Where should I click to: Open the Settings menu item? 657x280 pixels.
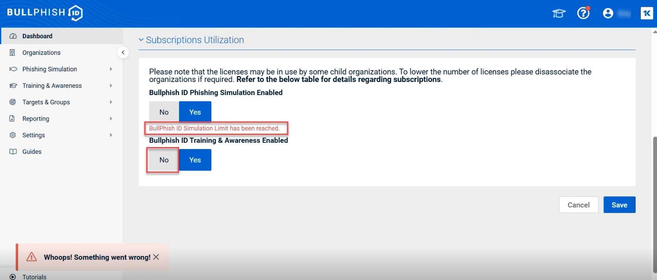pyautogui.click(x=62, y=135)
